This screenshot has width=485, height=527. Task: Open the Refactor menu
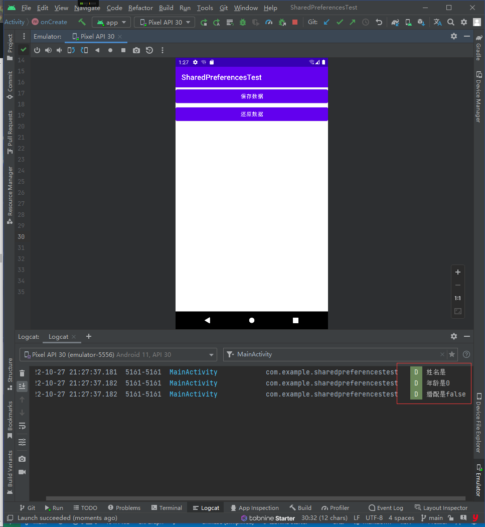point(140,8)
